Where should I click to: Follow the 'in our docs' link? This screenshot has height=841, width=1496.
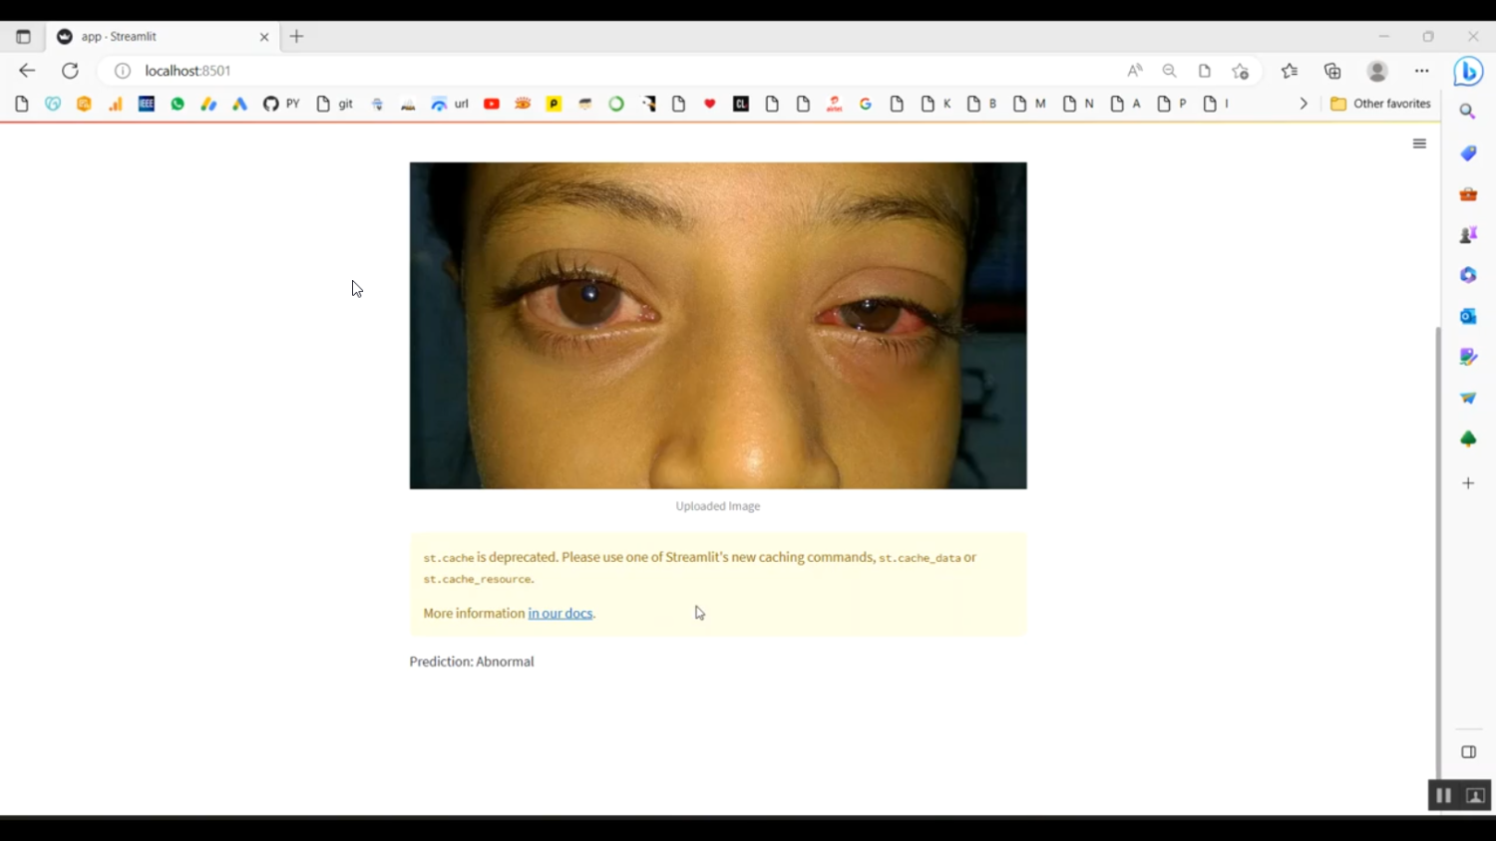click(x=561, y=613)
